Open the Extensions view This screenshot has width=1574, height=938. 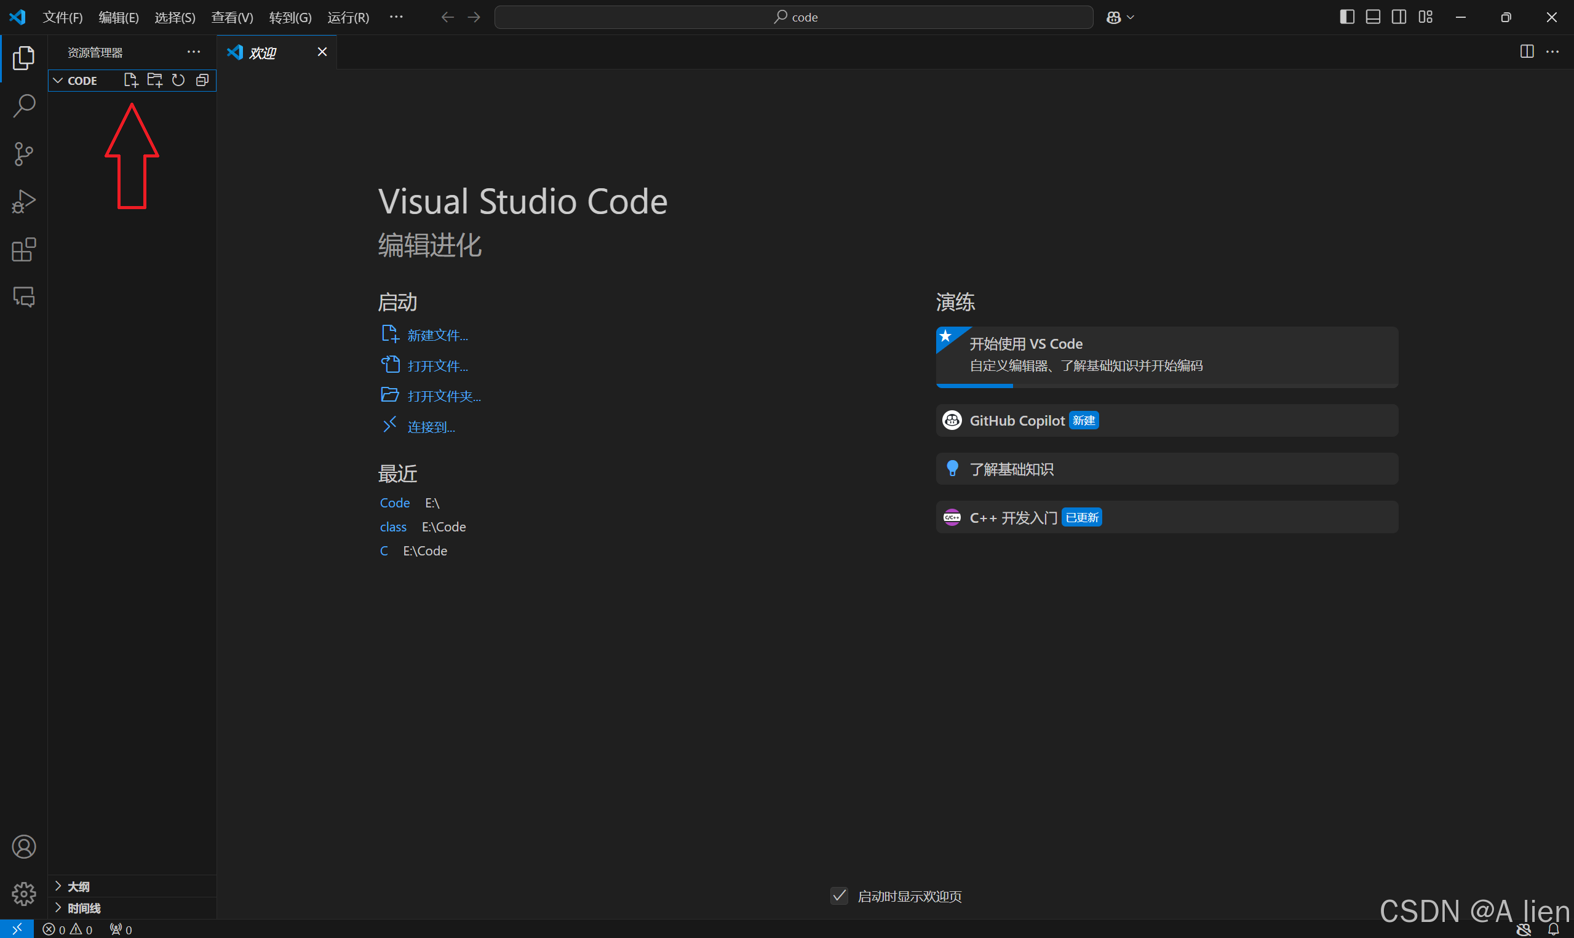[24, 250]
